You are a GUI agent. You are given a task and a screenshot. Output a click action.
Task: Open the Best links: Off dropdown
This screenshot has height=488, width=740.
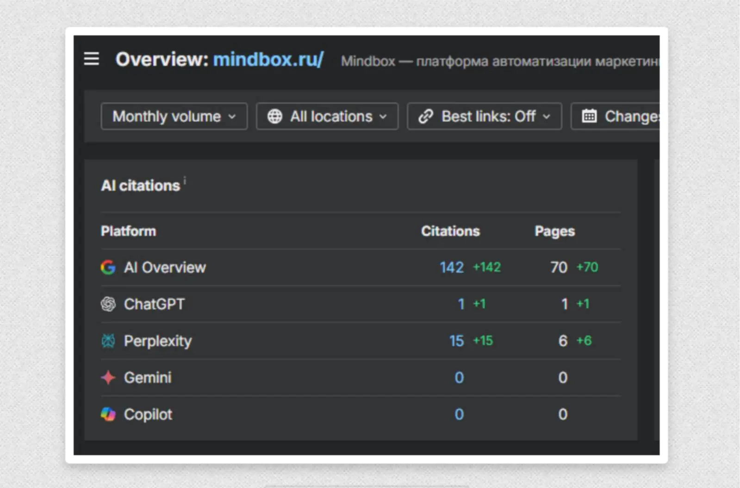[x=485, y=116]
